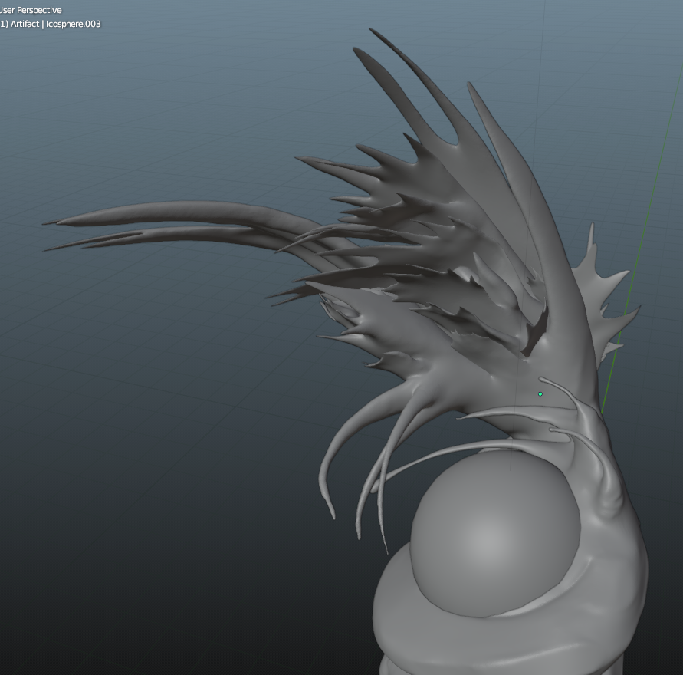Click the tip of the upper long leftward spike
The width and height of the screenshot is (683, 675).
pos(46,223)
